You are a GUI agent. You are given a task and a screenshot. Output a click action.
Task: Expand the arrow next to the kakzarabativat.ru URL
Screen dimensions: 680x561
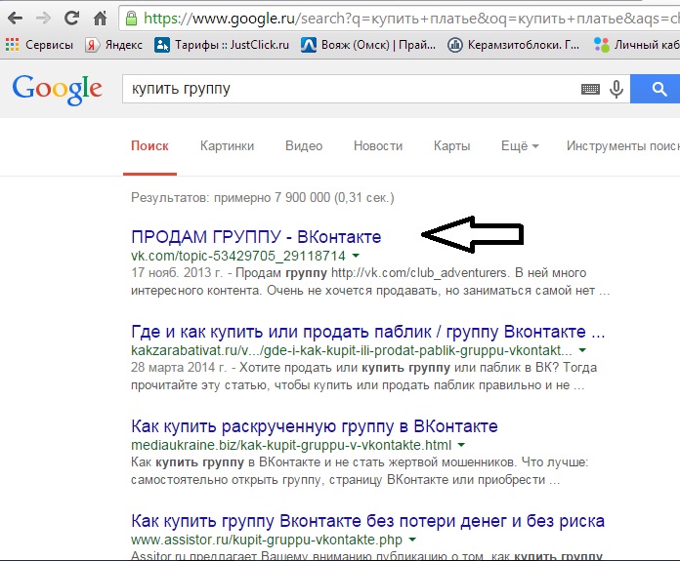(x=582, y=350)
